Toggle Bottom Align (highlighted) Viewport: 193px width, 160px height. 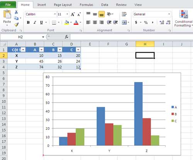(x=102, y=14)
